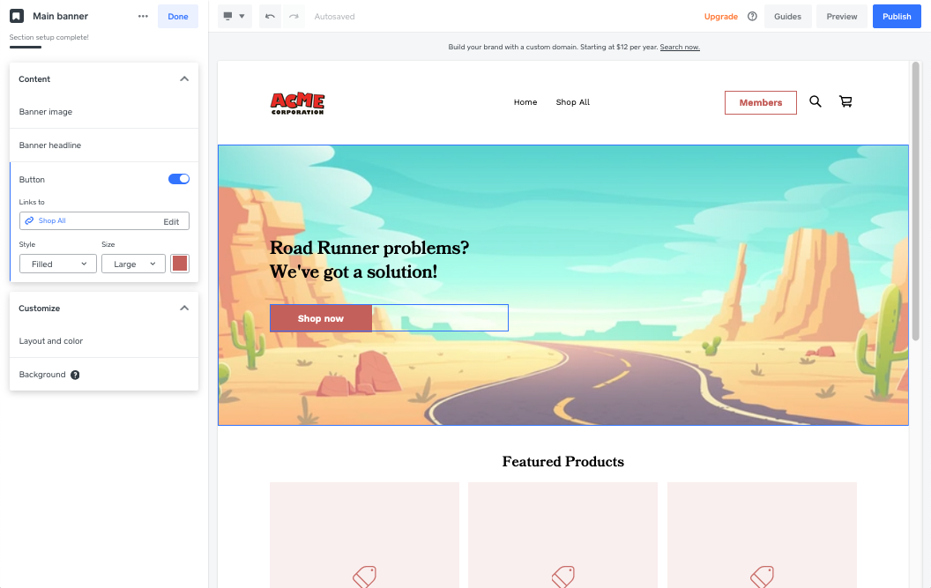931x588 pixels.
Task: Click the redo arrow icon
Action: pos(294,16)
